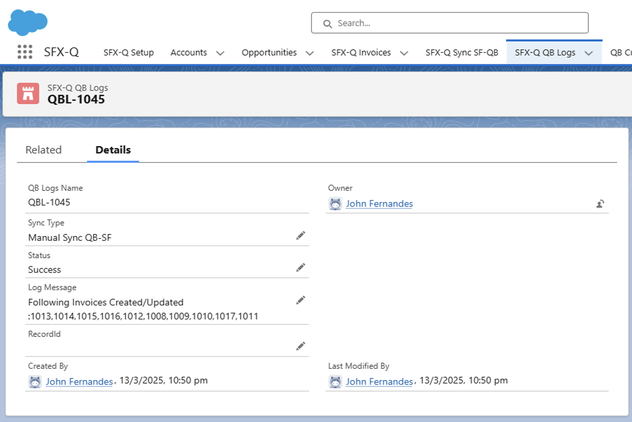This screenshot has width=632, height=422.
Task: Open the SFX-Q QB Logs dropdown chevron
Action: coord(588,53)
